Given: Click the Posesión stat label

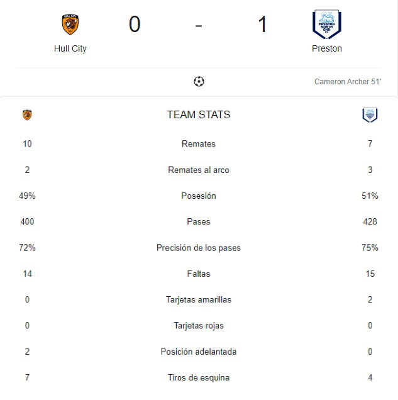Looking at the screenshot, I should click(x=199, y=196).
